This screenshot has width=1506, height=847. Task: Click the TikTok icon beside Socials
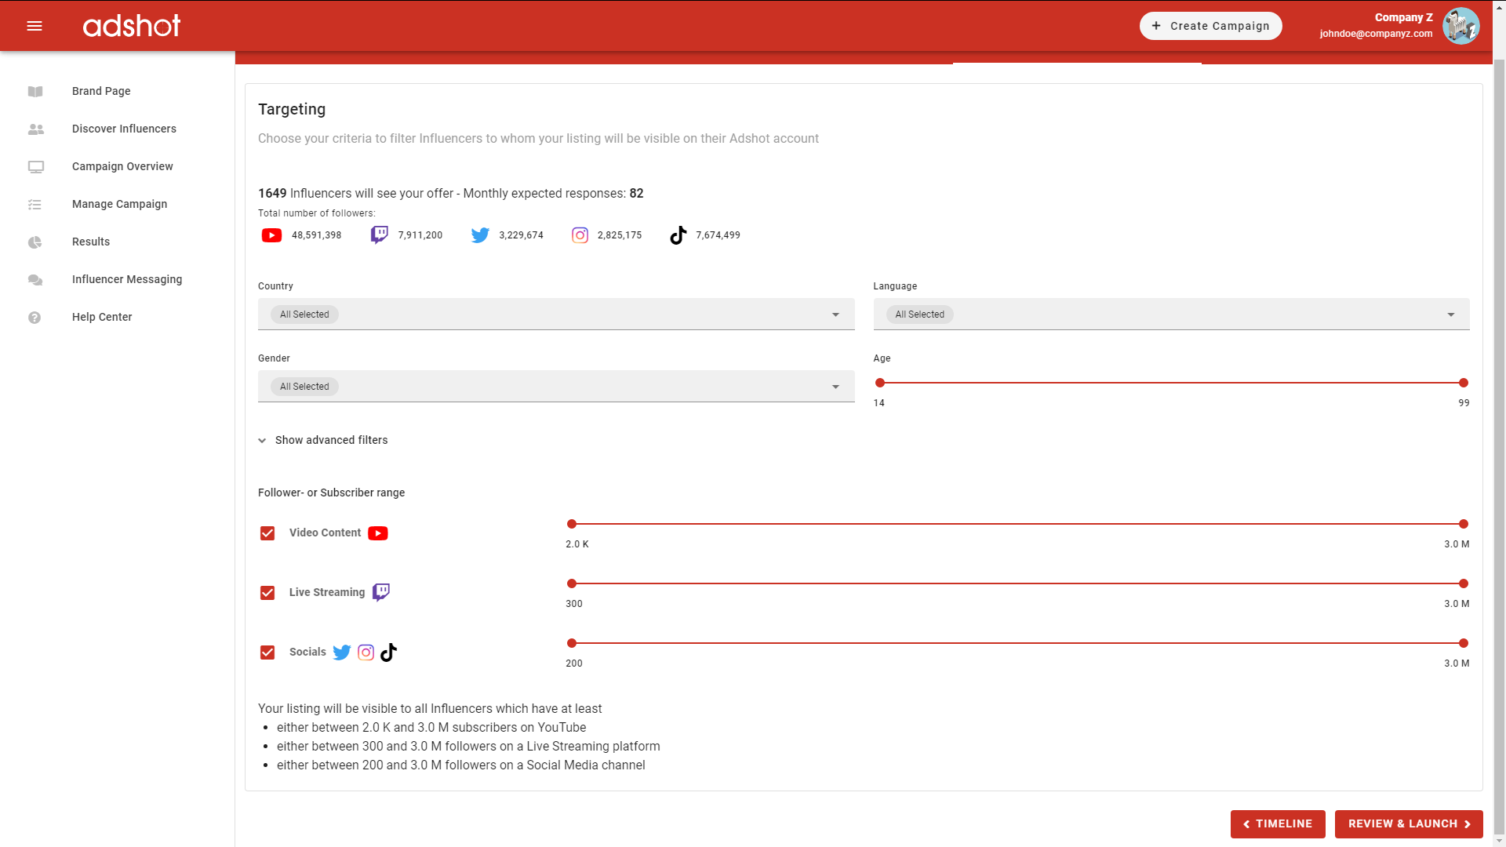tap(389, 653)
